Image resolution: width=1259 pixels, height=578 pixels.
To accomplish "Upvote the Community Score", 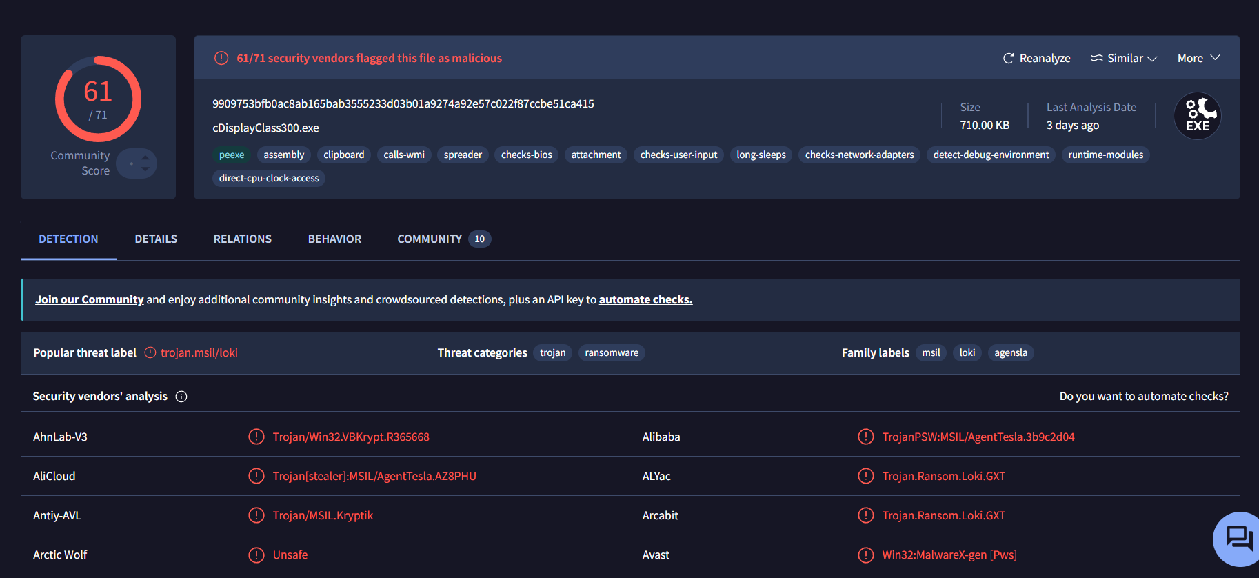I will pos(145,158).
